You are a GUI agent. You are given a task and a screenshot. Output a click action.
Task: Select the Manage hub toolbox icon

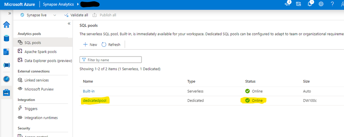[x=6, y=93]
